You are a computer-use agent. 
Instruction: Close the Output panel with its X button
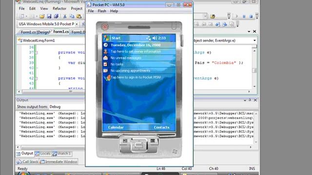pos(255,100)
